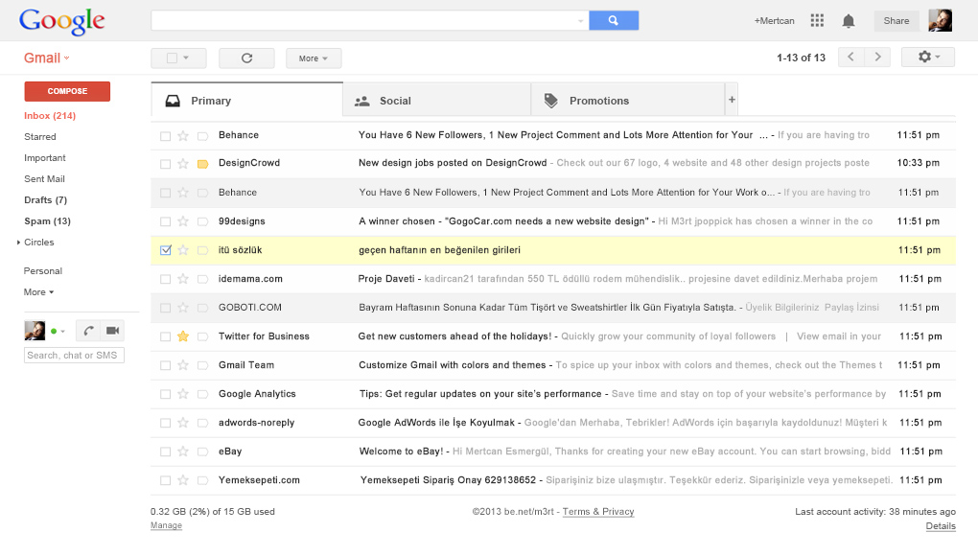Click the red Compose button
The image size is (978, 556).
click(x=67, y=91)
